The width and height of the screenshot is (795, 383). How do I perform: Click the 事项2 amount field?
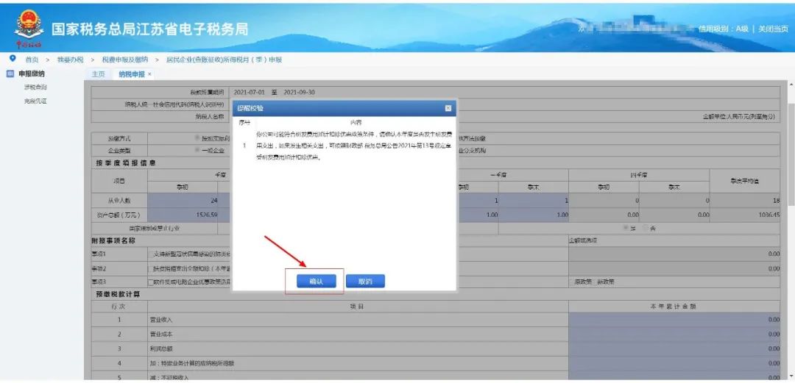674,268
